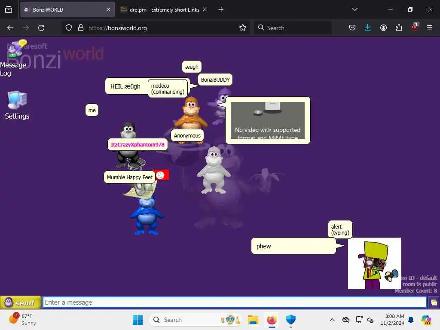Open File Explorer from taskbar
Viewport: 440px width, 330px height.
pyautogui.click(x=253, y=320)
